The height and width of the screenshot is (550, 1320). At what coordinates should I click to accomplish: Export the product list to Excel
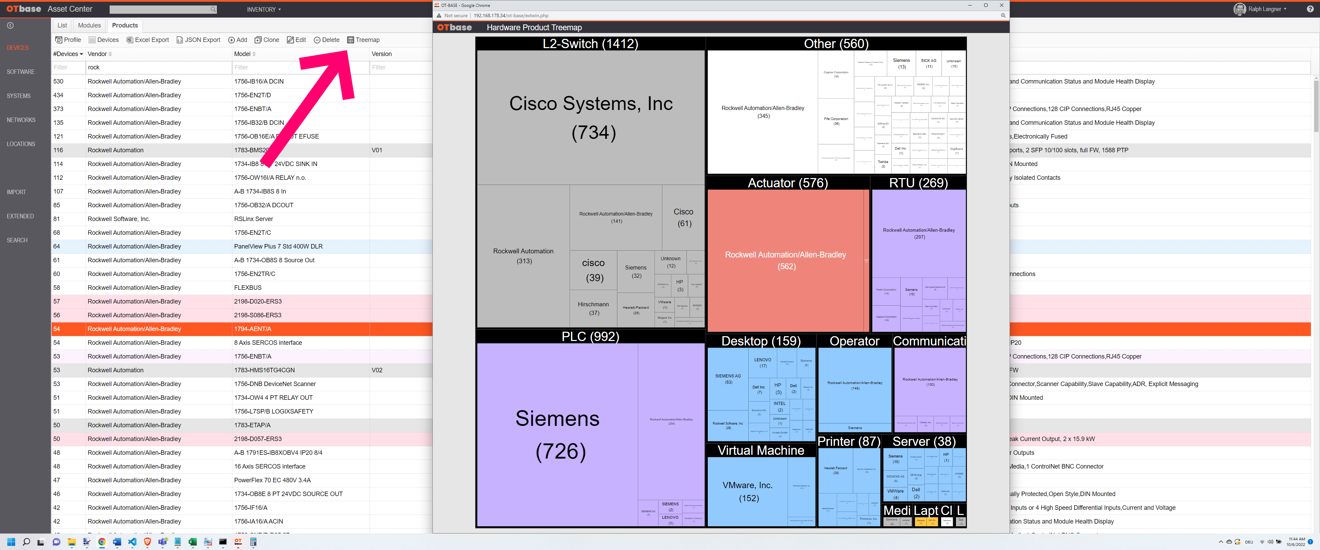coord(147,40)
